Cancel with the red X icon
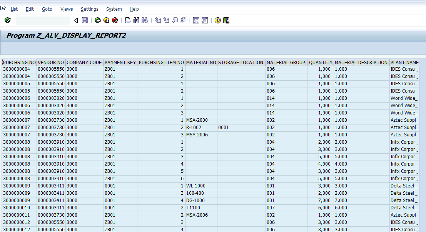426x232 pixels. click(115, 20)
